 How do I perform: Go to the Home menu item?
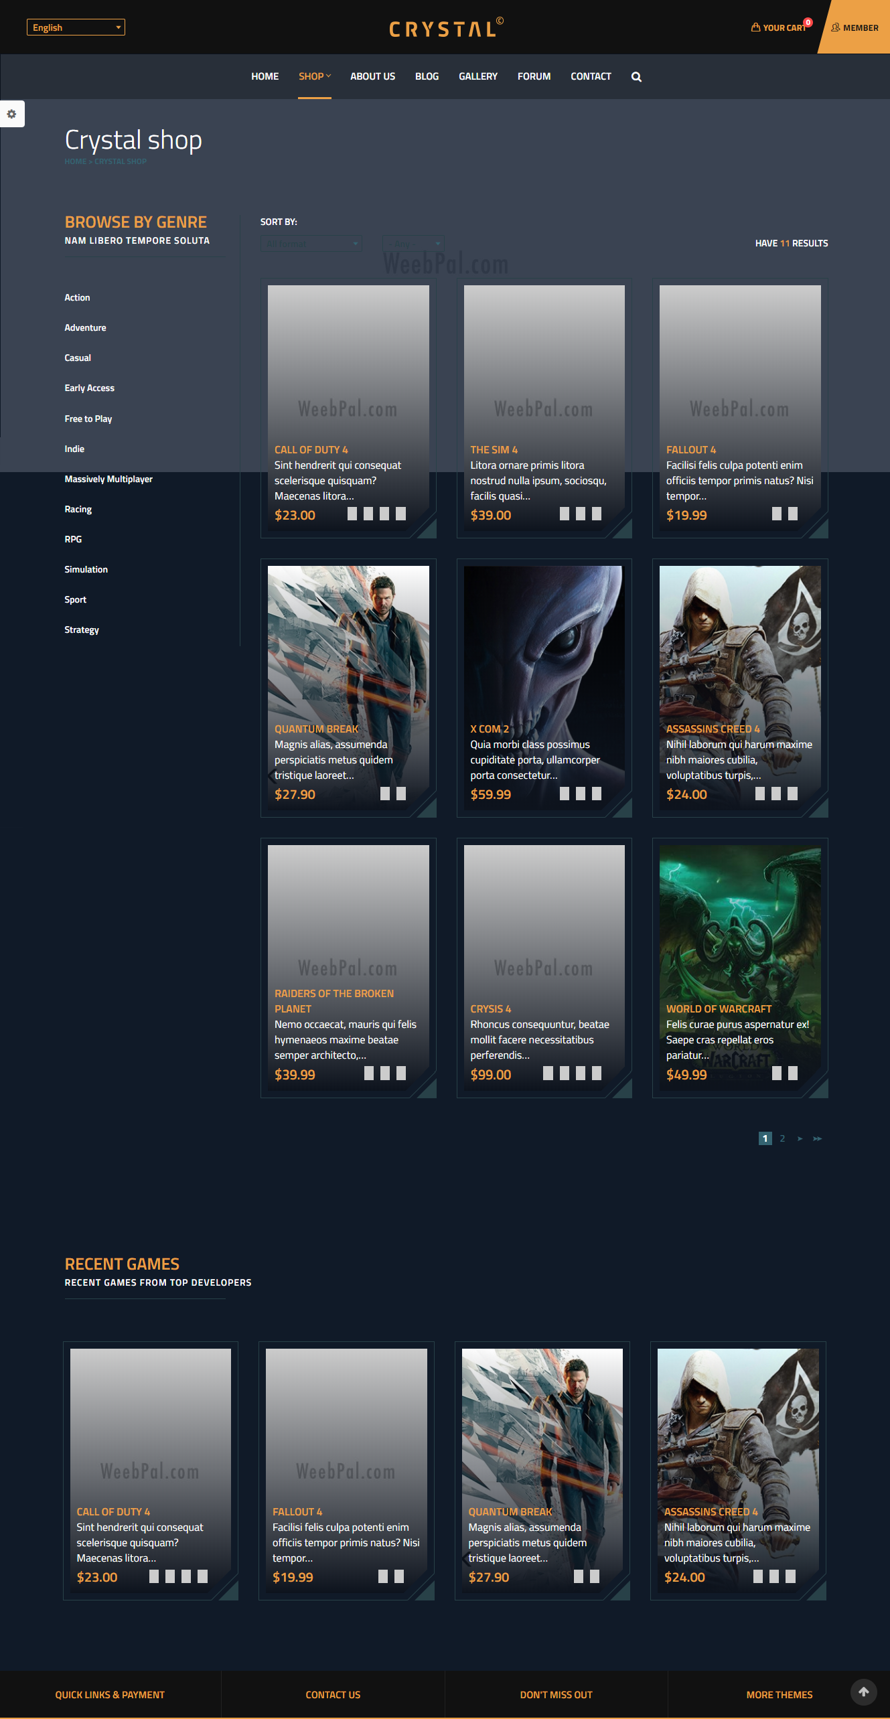click(x=265, y=76)
